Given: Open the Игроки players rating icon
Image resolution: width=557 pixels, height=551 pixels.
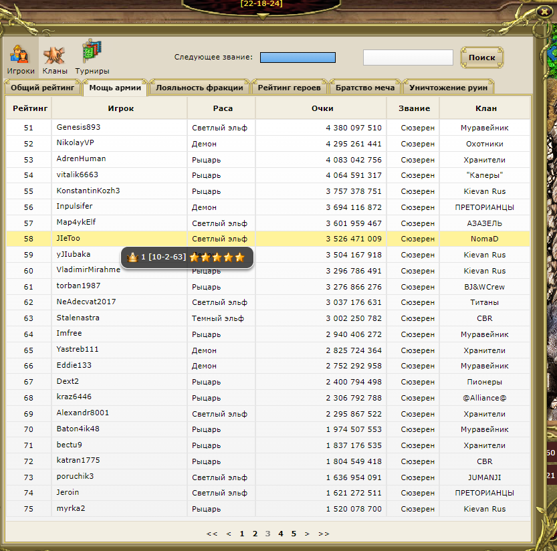Looking at the screenshot, I should [21, 57].
